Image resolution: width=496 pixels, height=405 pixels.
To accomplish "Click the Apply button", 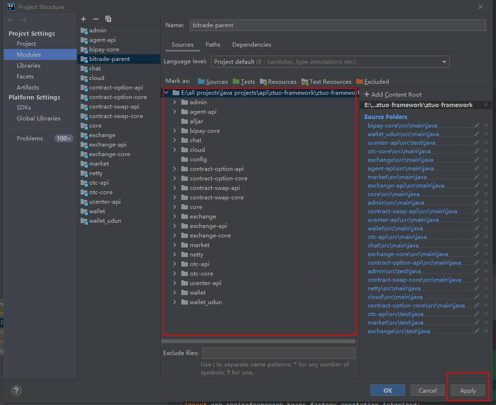I will [x=468, y=390].
